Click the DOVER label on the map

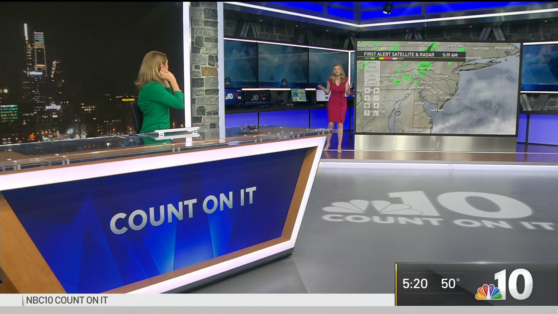pyautogui.click(x=420, y=103)
